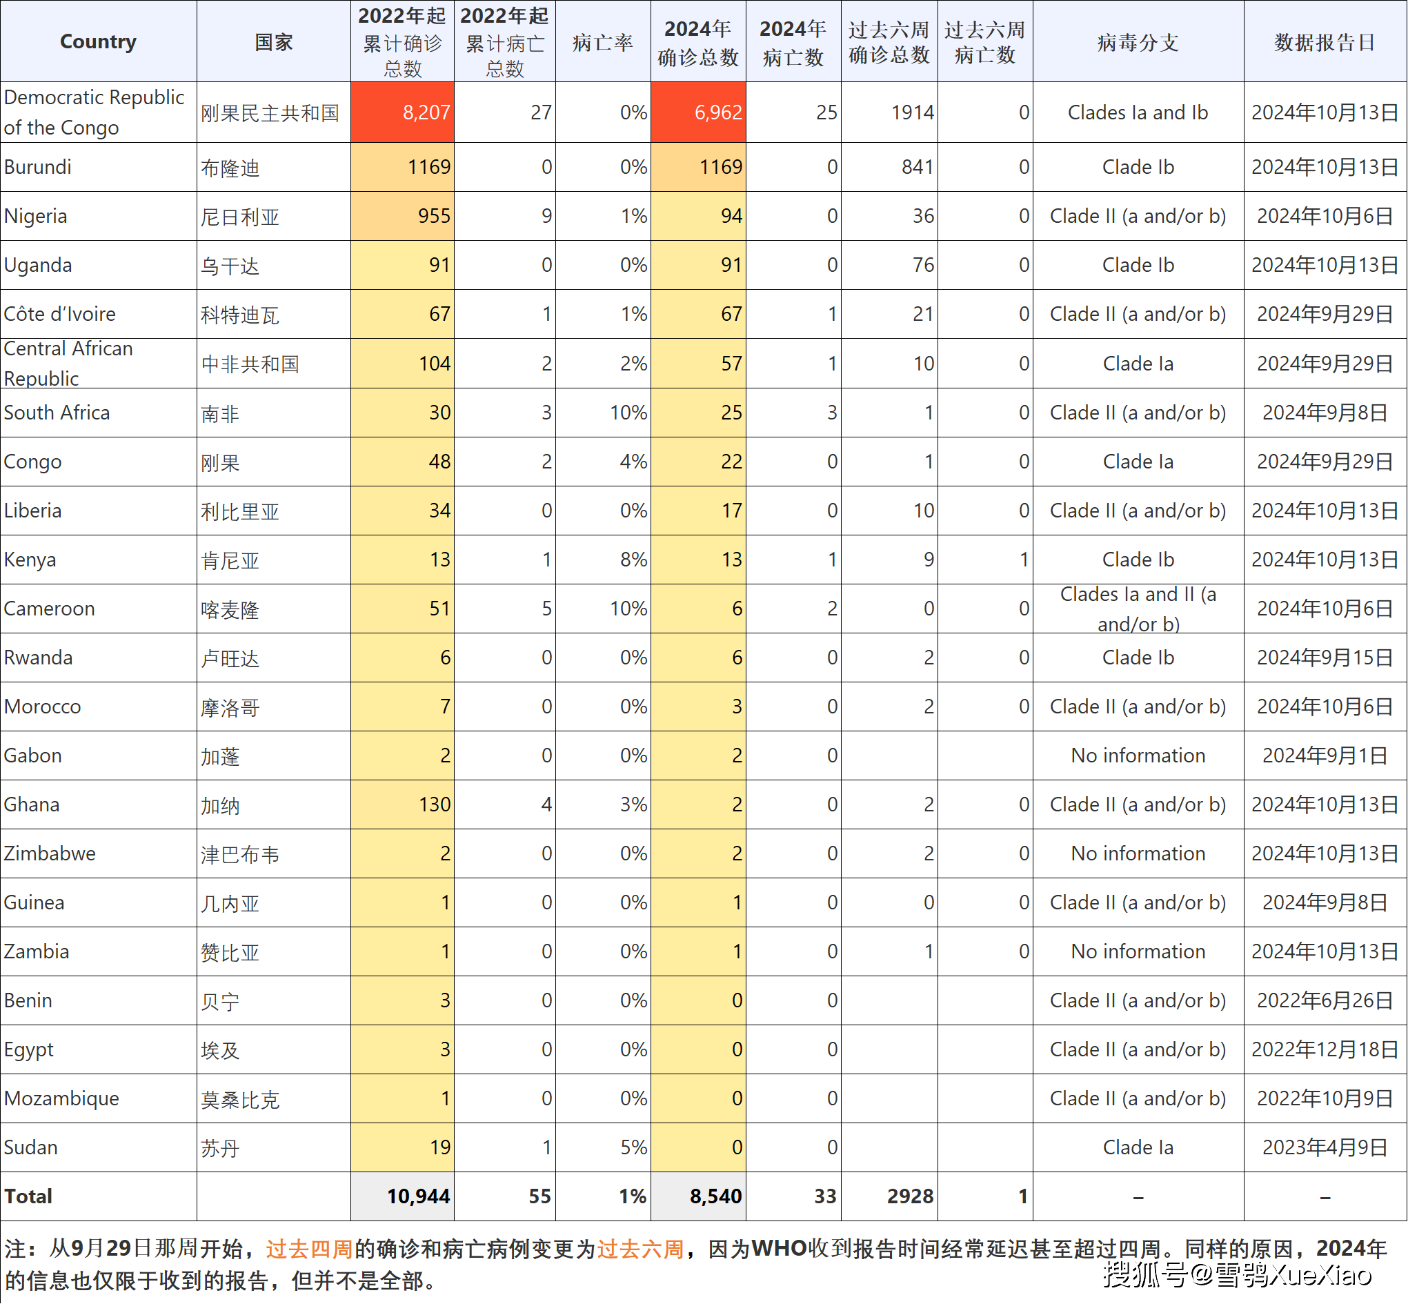
Task: Select the 'Rwanda' country cell
Action: click(x=98, y=658)
